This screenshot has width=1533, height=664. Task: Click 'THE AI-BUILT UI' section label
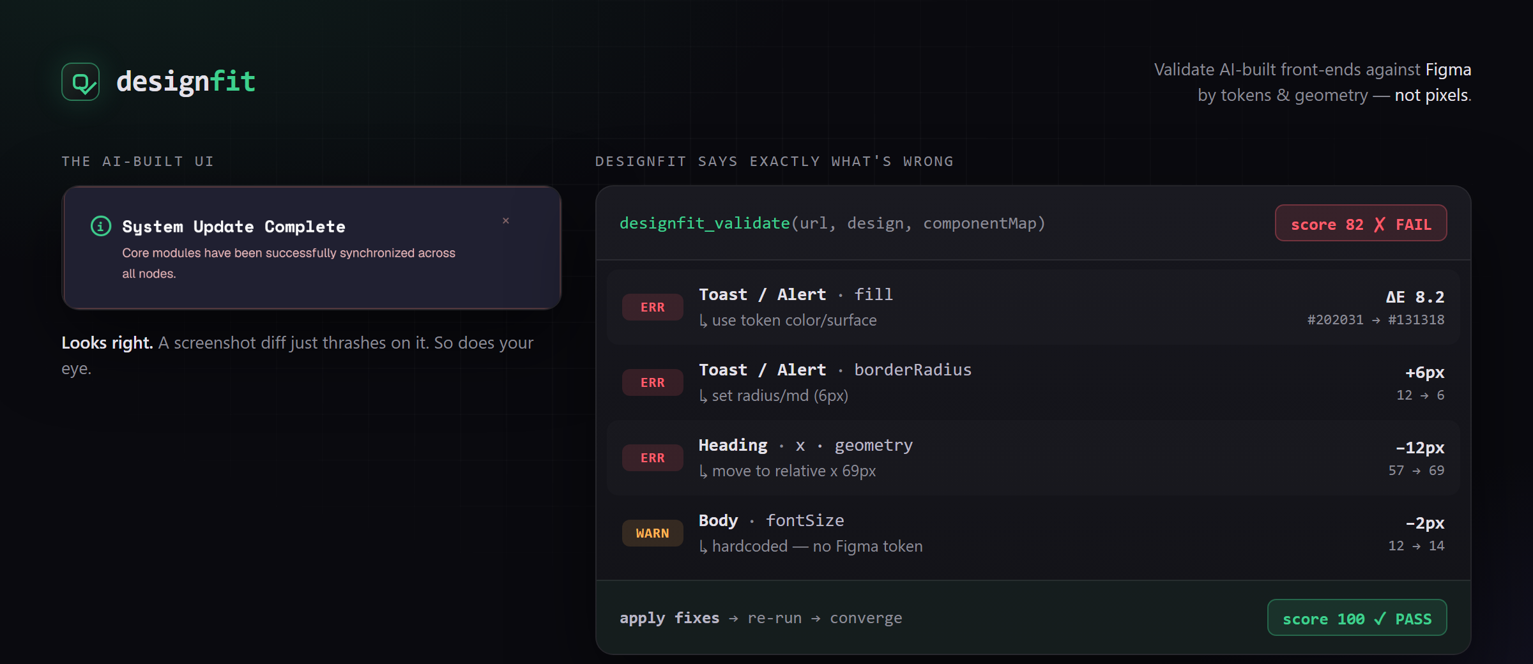pos(138,162)
